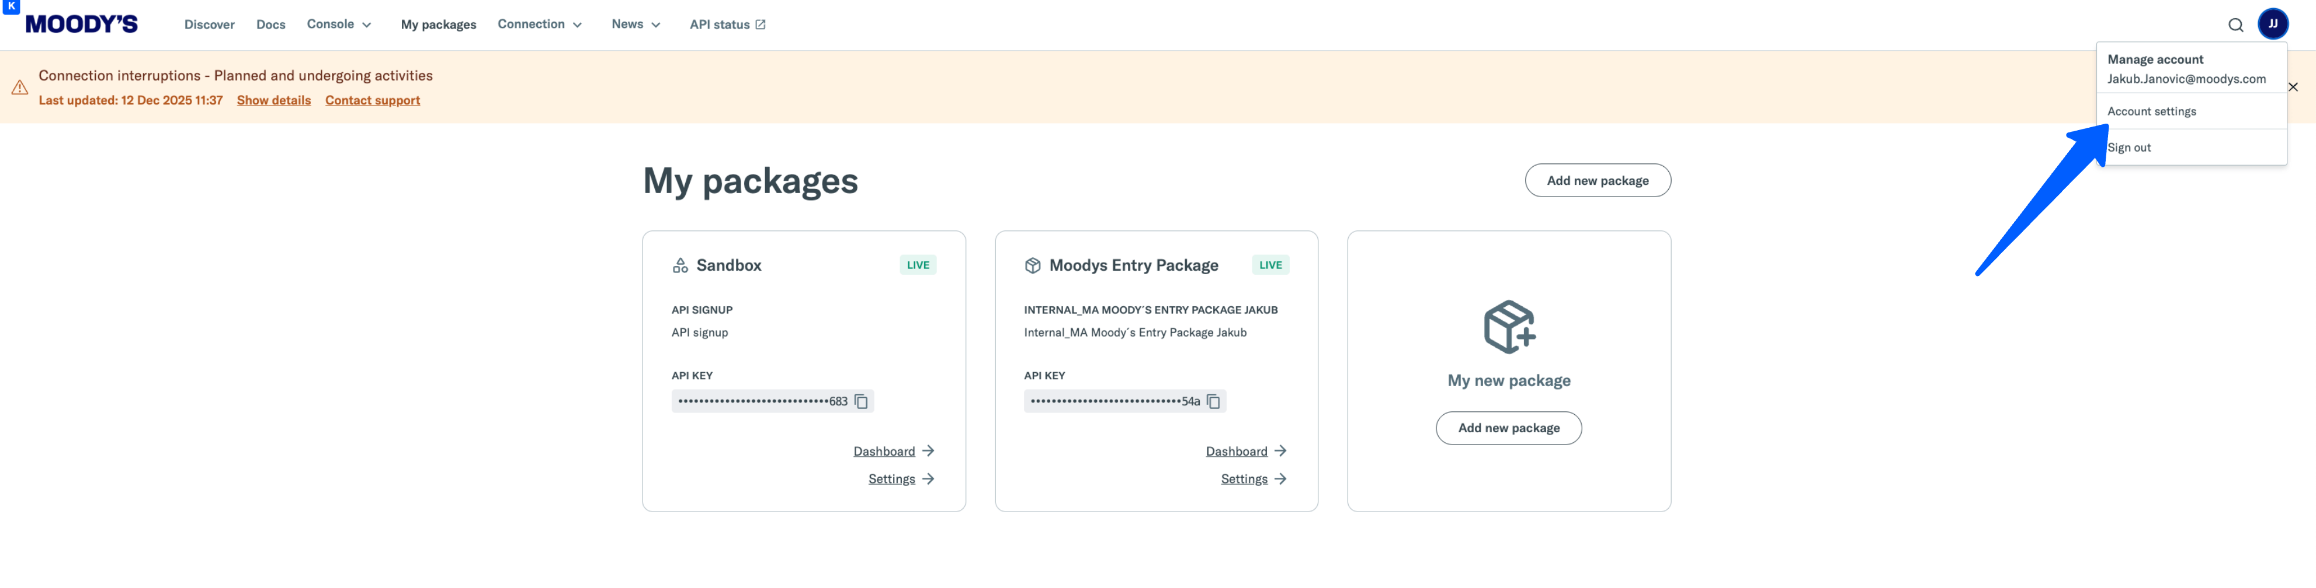
Task: Go to the Discover page
Action: [210, 25]
